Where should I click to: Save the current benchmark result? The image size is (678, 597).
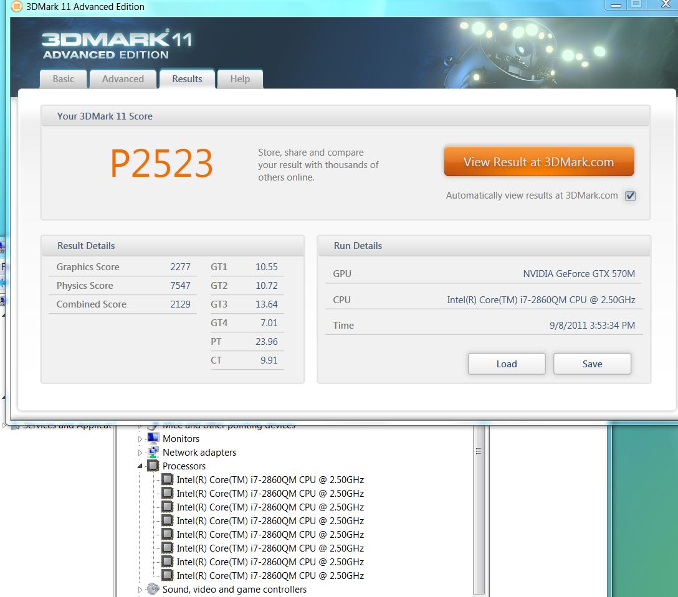592,364
